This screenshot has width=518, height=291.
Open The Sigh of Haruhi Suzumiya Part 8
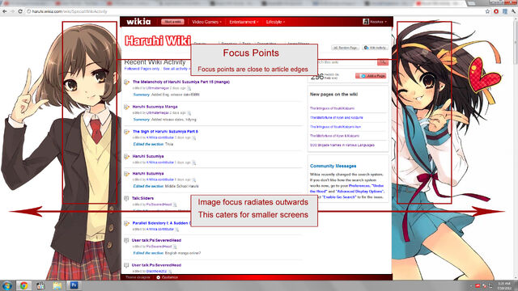pos(165,131)
